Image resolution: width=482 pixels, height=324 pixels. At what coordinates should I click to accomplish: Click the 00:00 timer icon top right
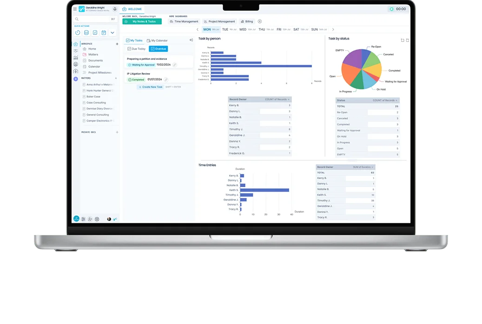(391, 9)
